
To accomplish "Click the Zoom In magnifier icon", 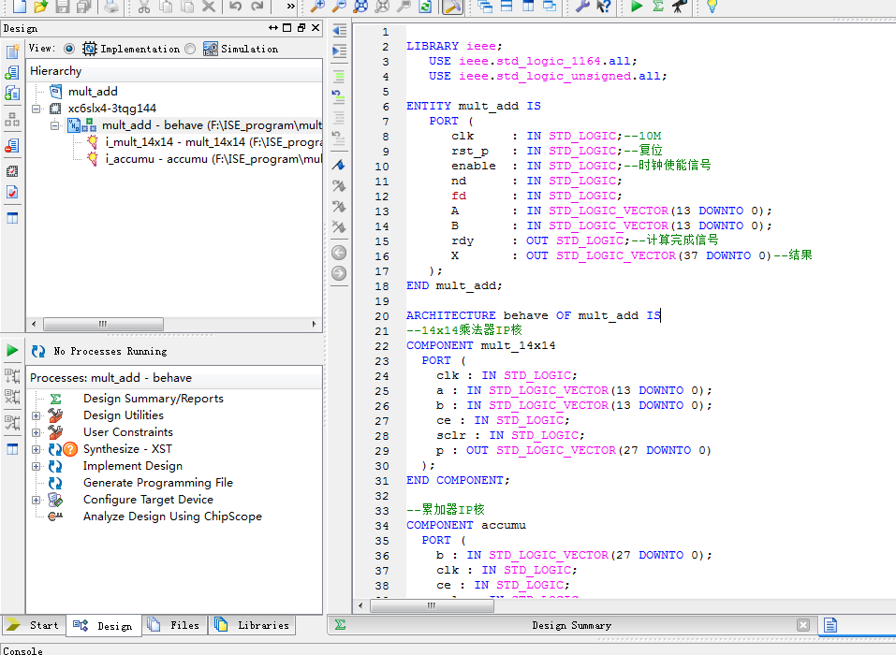I will (318, 7).
